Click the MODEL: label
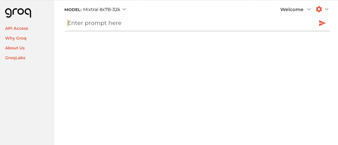This screenshot has width=338, height=145. 73,9
